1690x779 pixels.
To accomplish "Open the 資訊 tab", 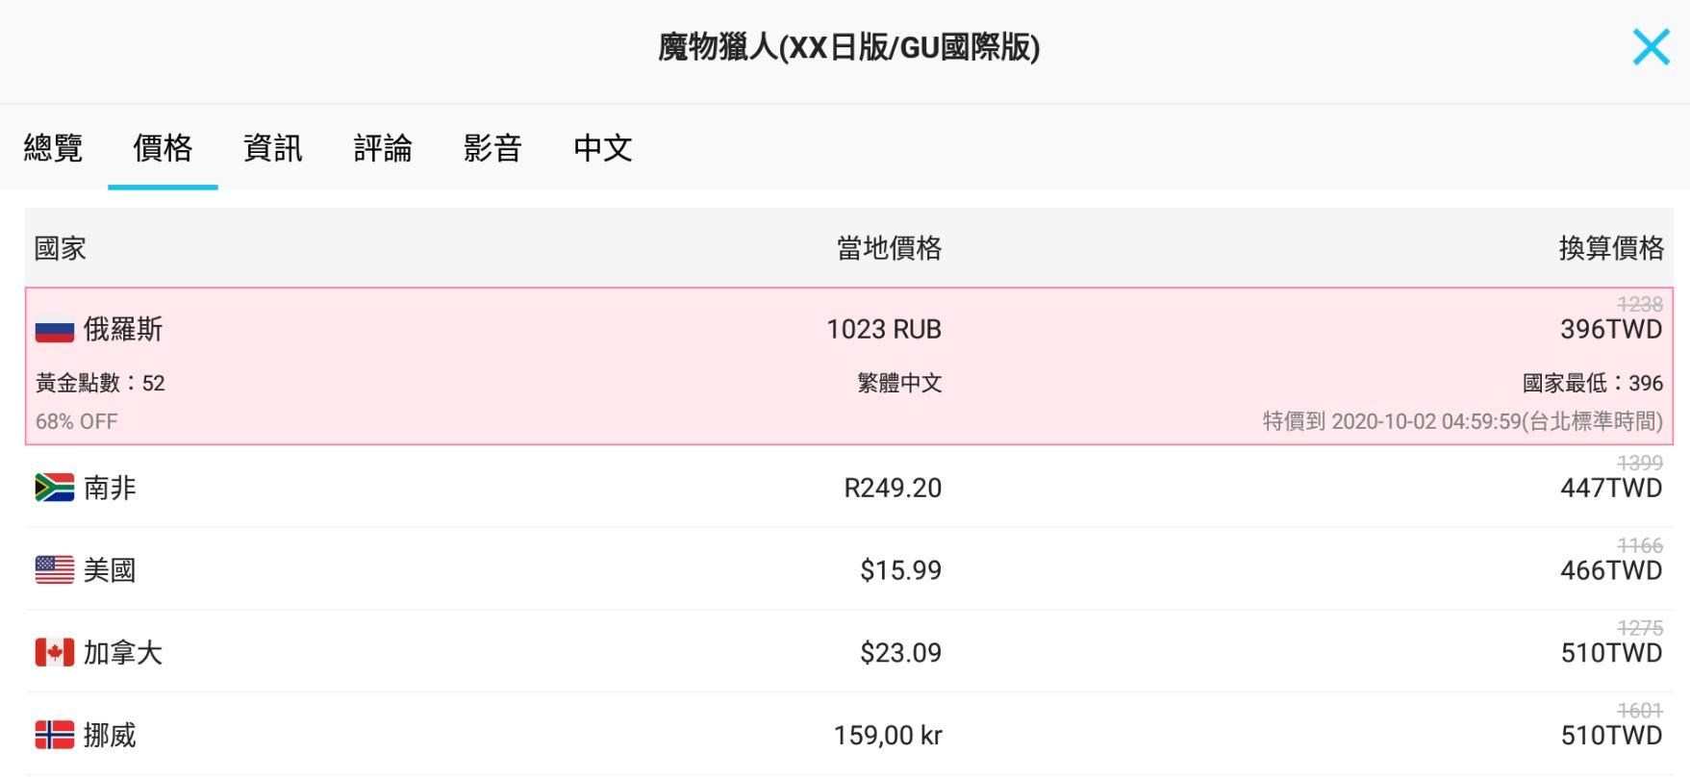I will 272,148.
